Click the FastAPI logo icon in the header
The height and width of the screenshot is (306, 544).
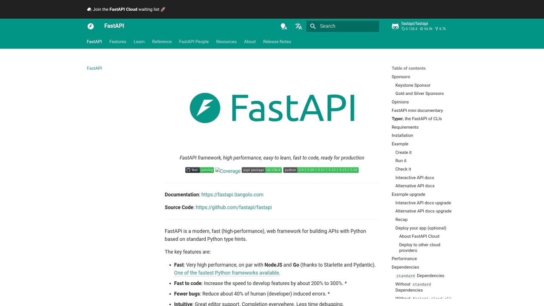coord(90,26)
